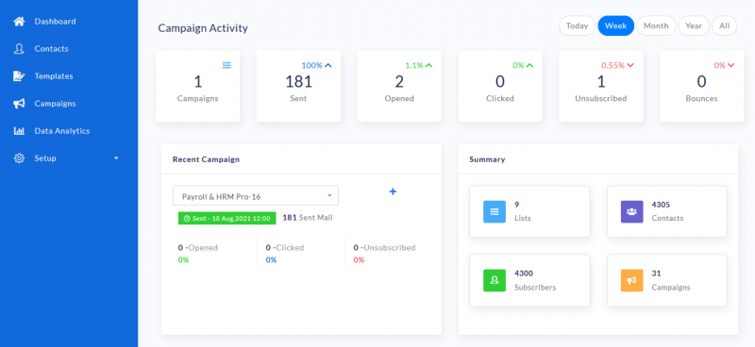Click the 181 Sent stat card
Screen dimensions: 755x347
point(298,86)
